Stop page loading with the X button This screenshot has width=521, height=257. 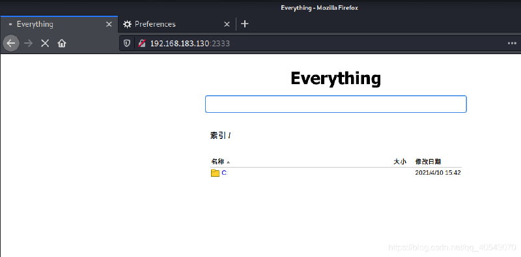(45, 43)
